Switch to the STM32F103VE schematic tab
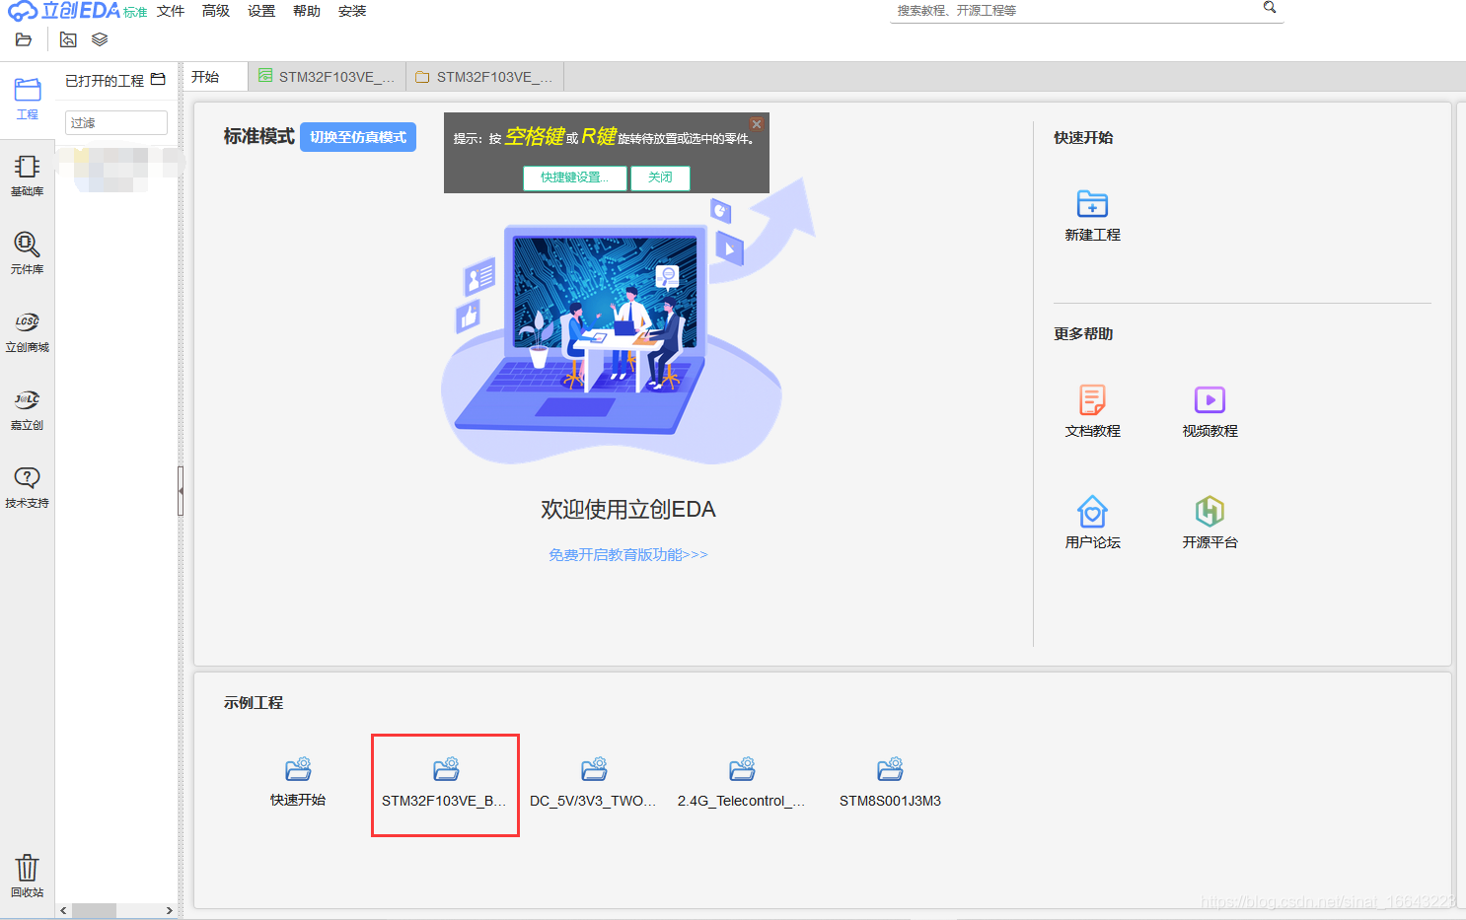This screenshot has width=1466, height=920. 327,77
